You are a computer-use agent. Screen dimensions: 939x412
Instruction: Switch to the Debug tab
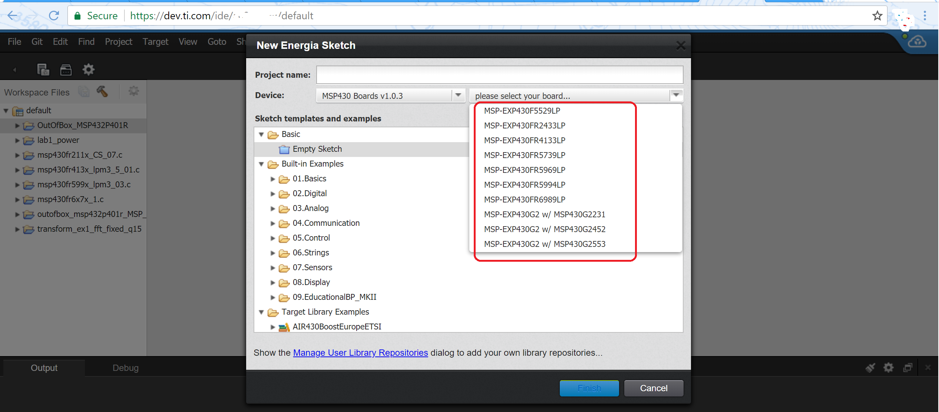[x=125, y=368]
